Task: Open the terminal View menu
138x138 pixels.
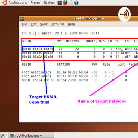Action: pyautogui.click(x=44, y=24)
